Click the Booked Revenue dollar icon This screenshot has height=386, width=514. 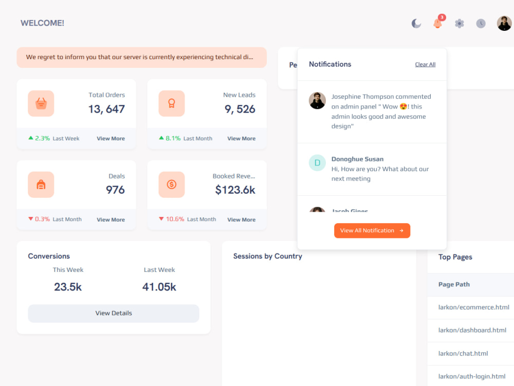coord(172,185)
